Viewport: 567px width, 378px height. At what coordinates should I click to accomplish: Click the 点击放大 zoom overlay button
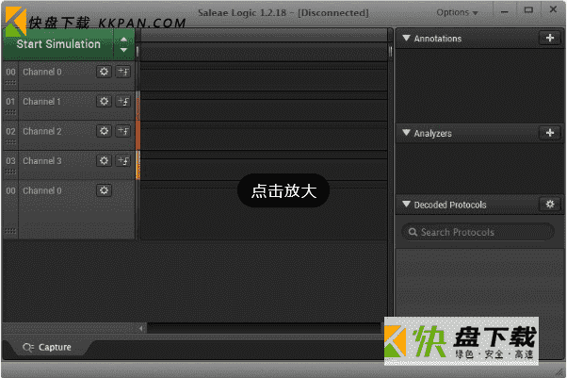pos(283,190)
